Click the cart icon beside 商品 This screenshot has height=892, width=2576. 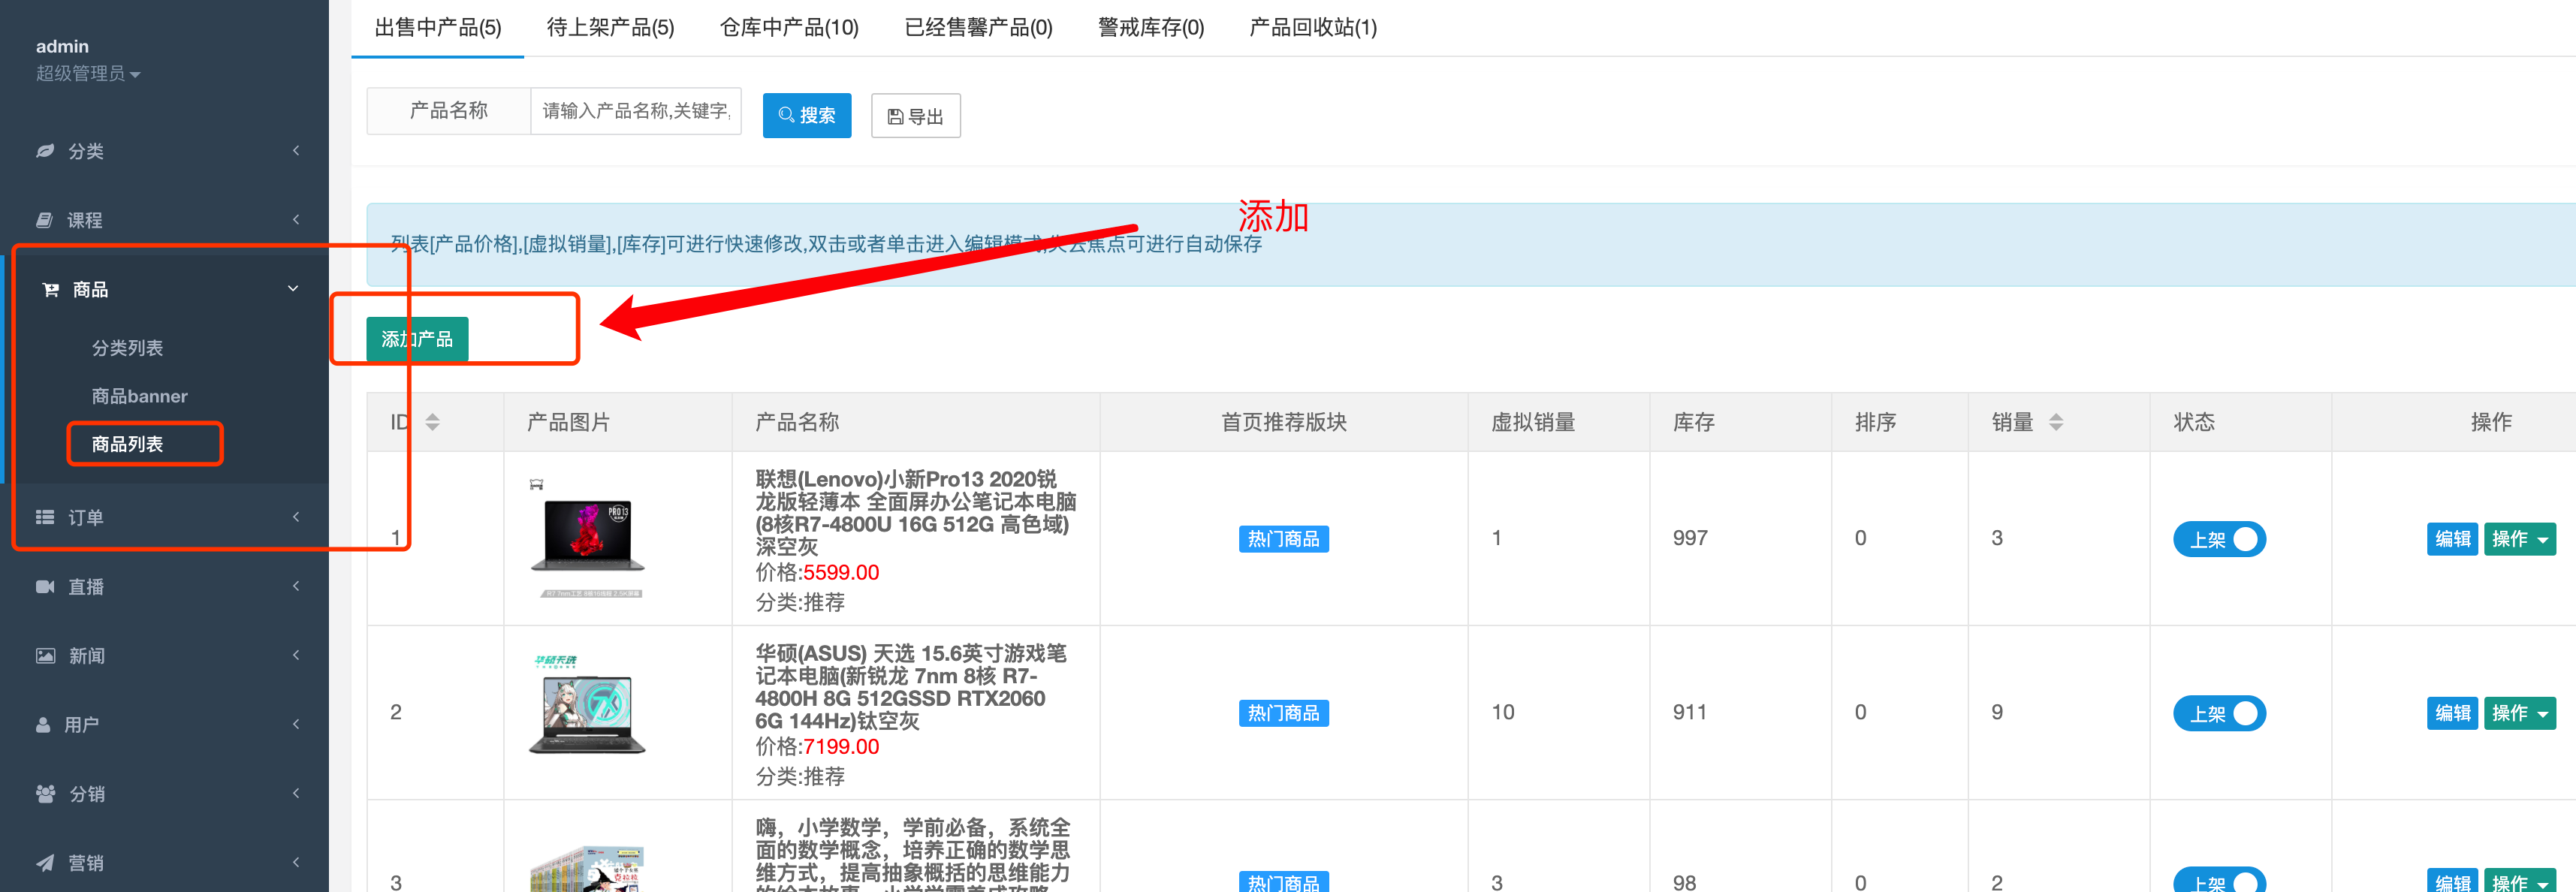pyautogui.click(x=50, y=289)
